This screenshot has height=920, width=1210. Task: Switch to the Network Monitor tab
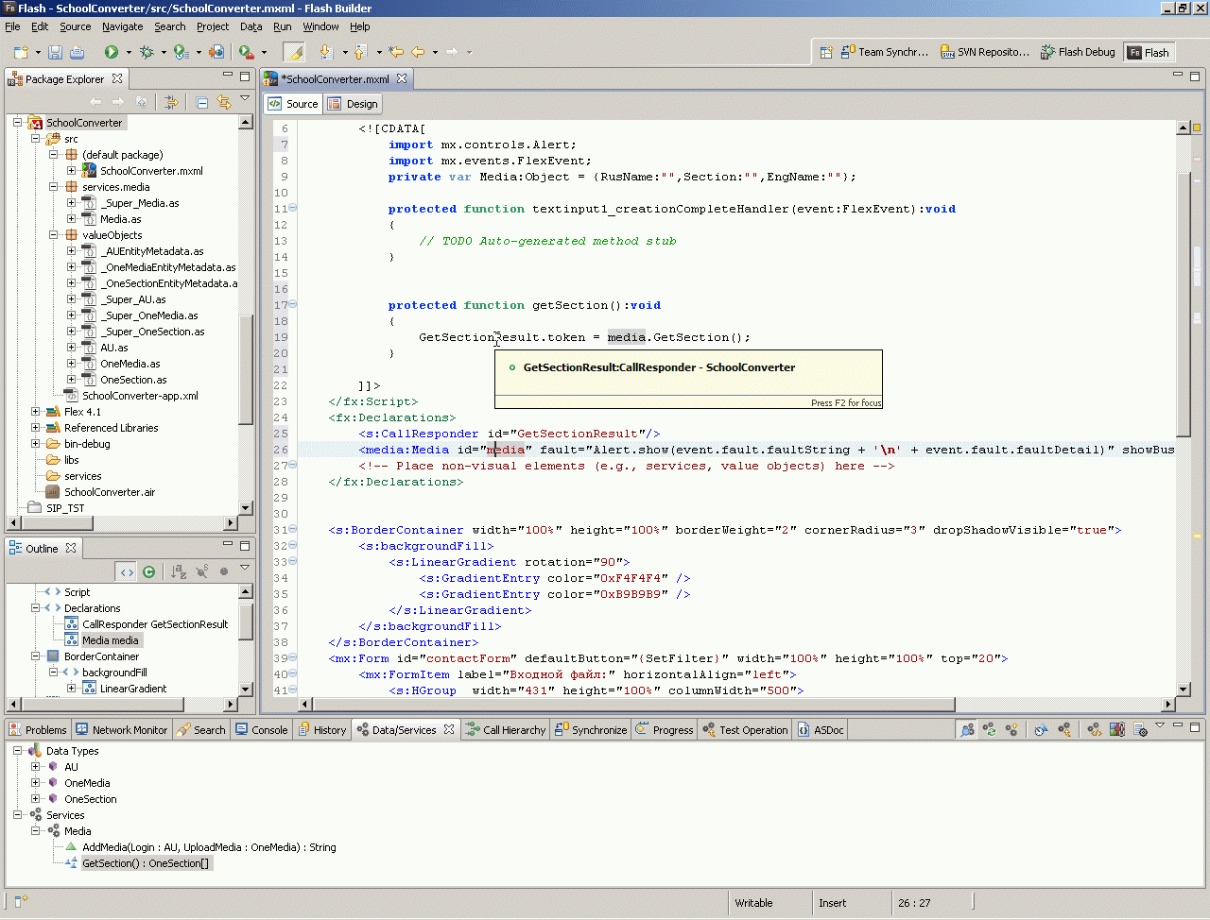pyautogui.click(x=121, y=730)
